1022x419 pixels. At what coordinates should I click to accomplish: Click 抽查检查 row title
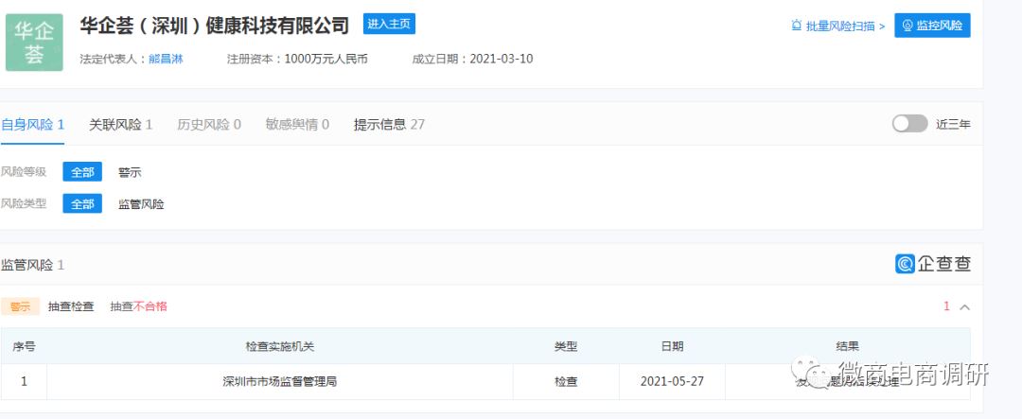pyautogui.click(x=71, y=306)
